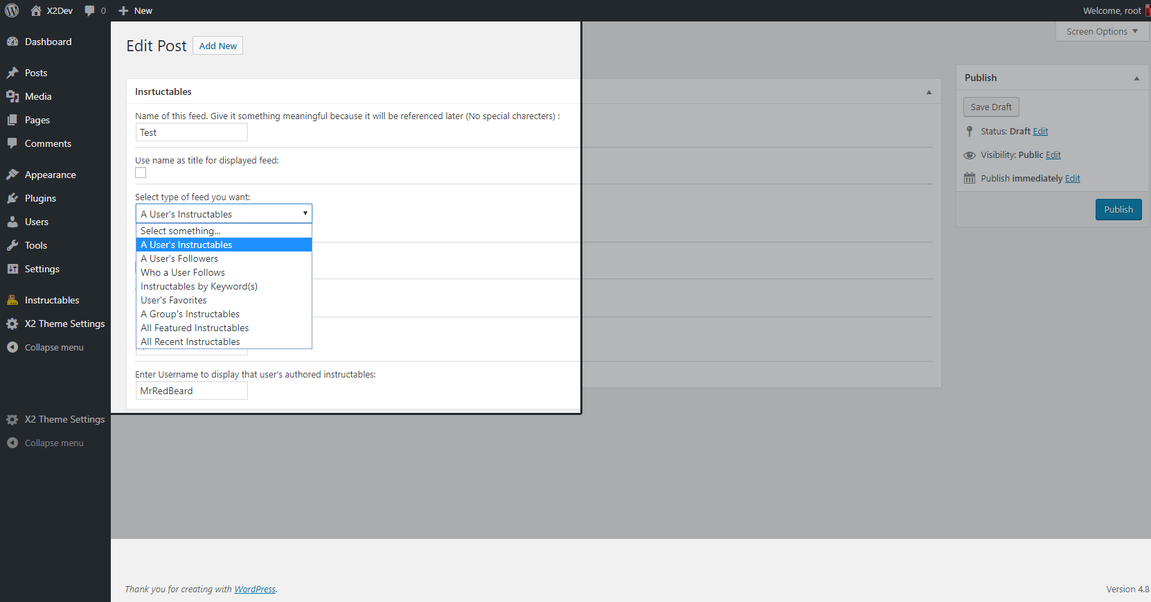Choose 'Who a User Follows' option
1151x602 pixels.
click(x=224, y=272)
